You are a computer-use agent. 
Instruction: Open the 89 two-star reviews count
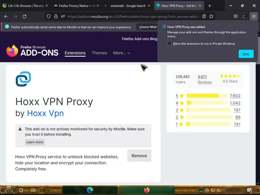[238, 117]
